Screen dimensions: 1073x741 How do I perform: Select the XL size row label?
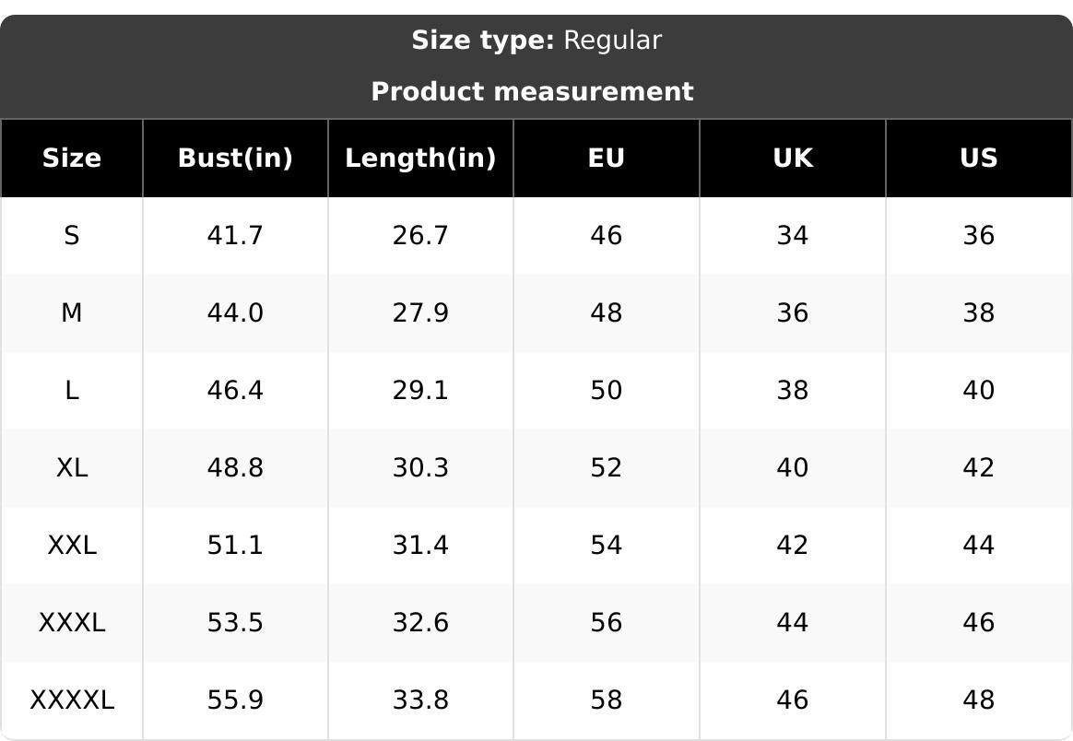[72, 467]
